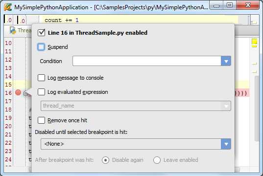Click the editor vertical scrollbar
263x176 pixels.
(256, 109)
